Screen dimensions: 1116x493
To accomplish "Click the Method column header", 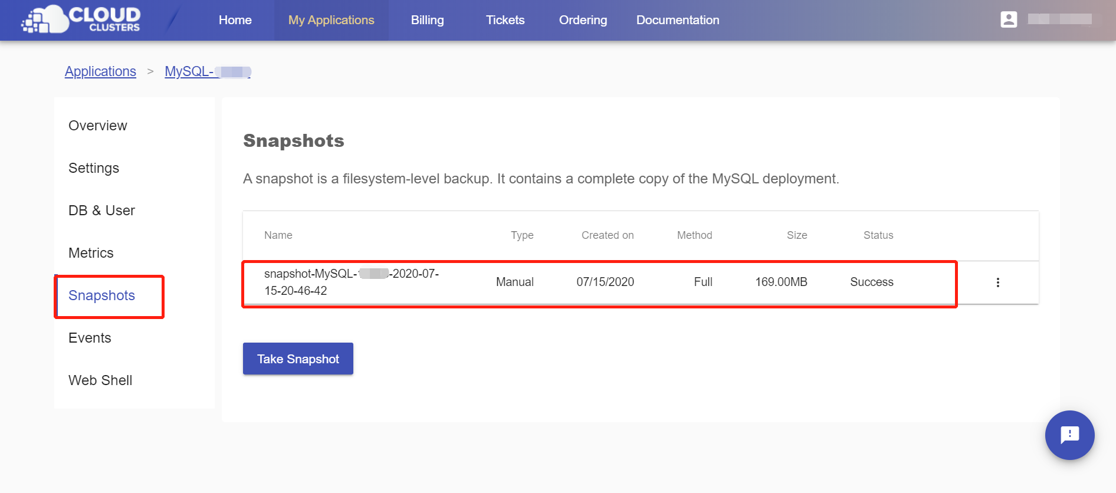I will (x=695, y=235).
